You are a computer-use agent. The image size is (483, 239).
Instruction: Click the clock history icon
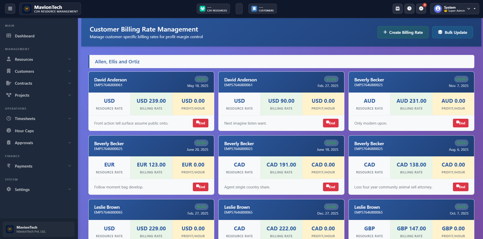pyautogui.click(x=409, y=9)
